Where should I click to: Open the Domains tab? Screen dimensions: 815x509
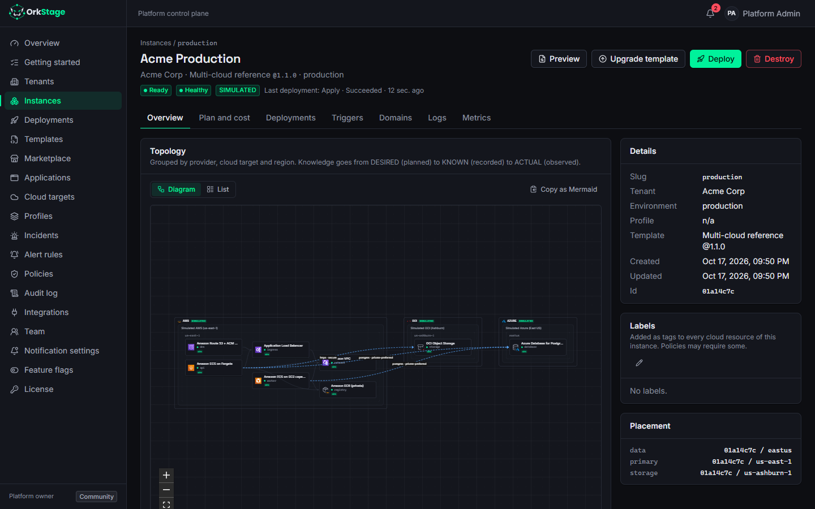tap(396, 118)
